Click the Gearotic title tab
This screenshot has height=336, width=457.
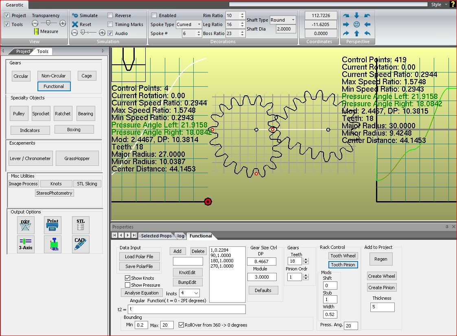click(15, 4)
